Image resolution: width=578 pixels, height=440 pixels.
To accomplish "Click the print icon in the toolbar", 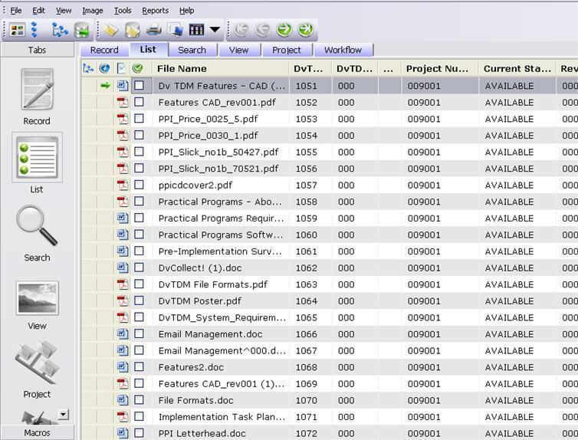I will 153,30.
